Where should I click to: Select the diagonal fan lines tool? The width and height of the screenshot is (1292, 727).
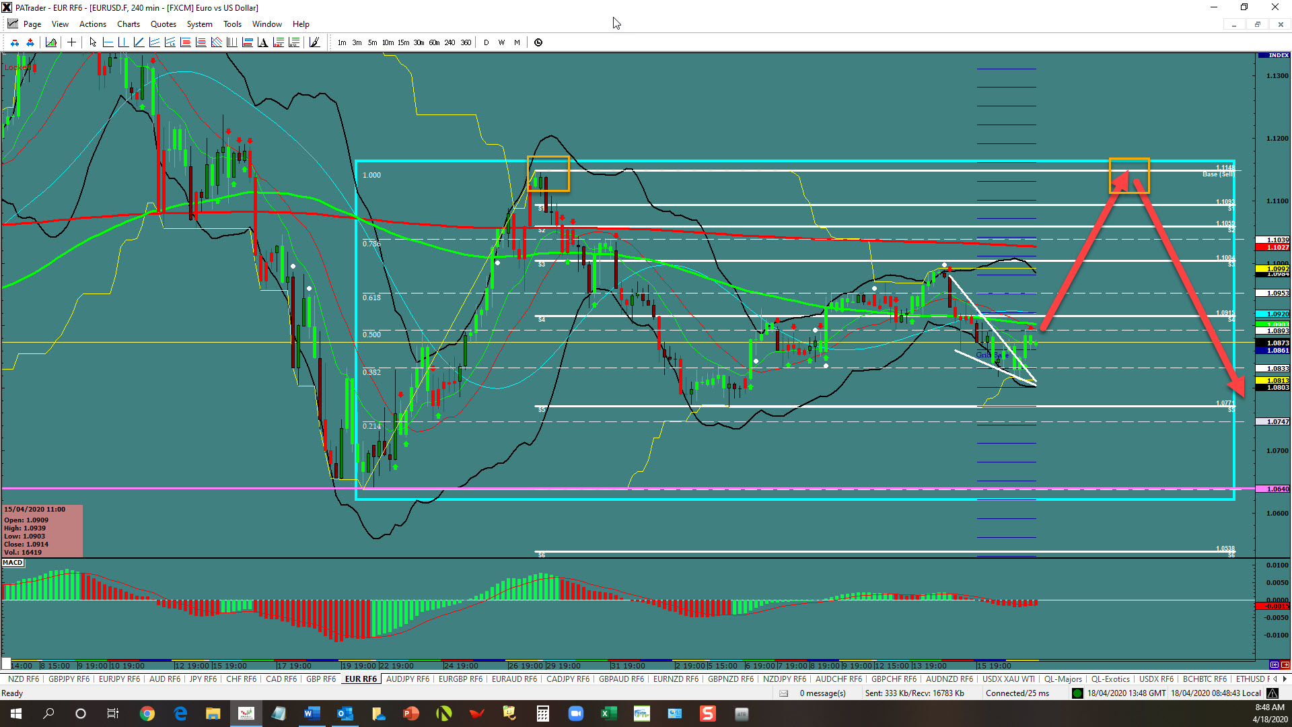click(x=216, y=42)
